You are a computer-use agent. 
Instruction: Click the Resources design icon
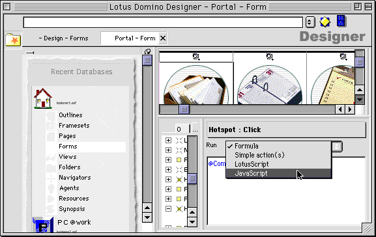point(51,199)
